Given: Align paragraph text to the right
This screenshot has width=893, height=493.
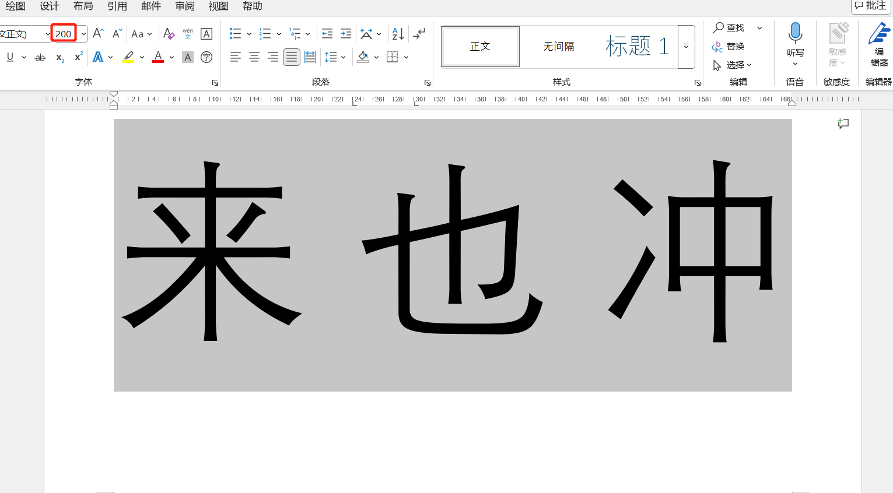Looking at the screenshot, I should tap(273, 57).
